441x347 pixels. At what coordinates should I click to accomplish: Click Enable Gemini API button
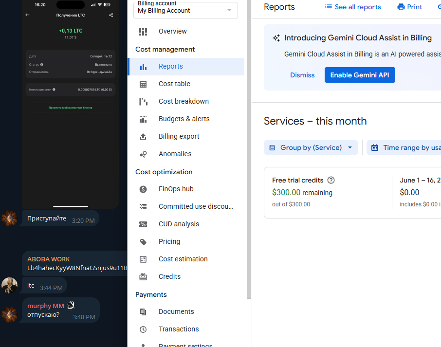(360, 75)
